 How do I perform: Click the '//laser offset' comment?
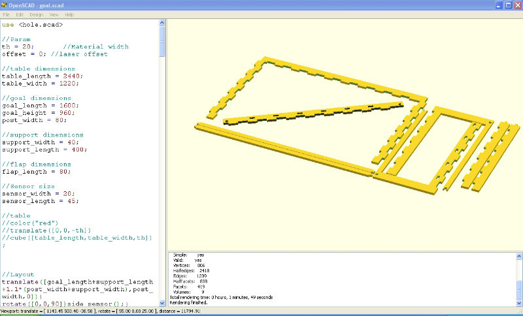[x=79, y=54]
